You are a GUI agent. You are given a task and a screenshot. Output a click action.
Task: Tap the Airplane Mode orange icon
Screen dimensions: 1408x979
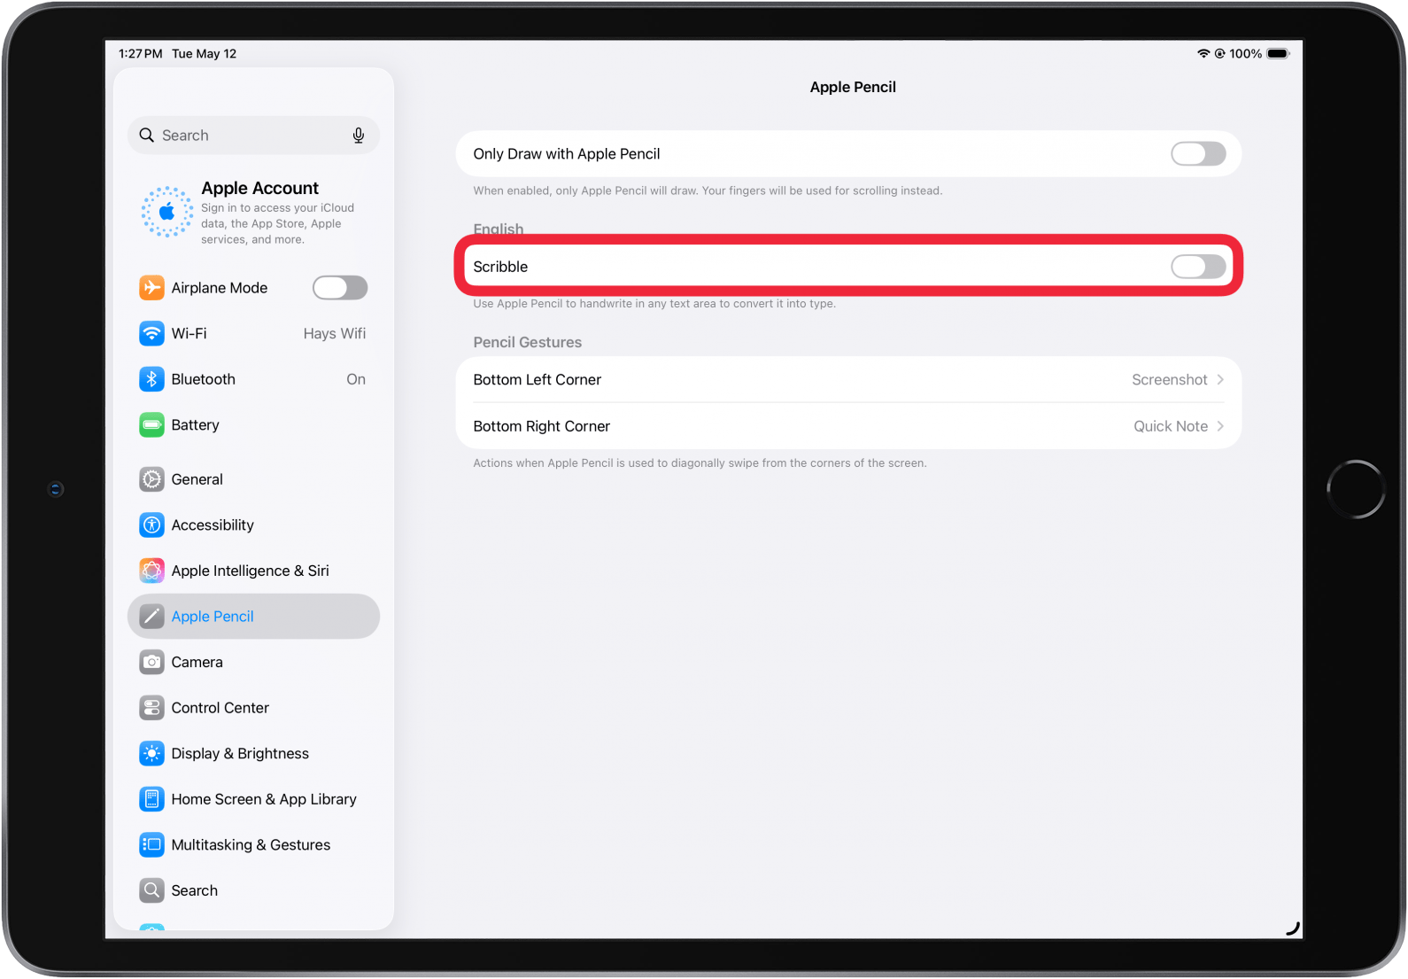click(152, 288)
